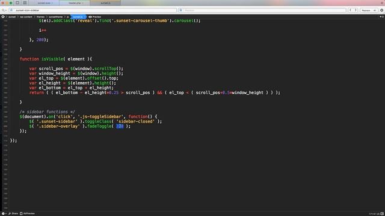Click the line and column indicator in status bar

pos(374,214)
